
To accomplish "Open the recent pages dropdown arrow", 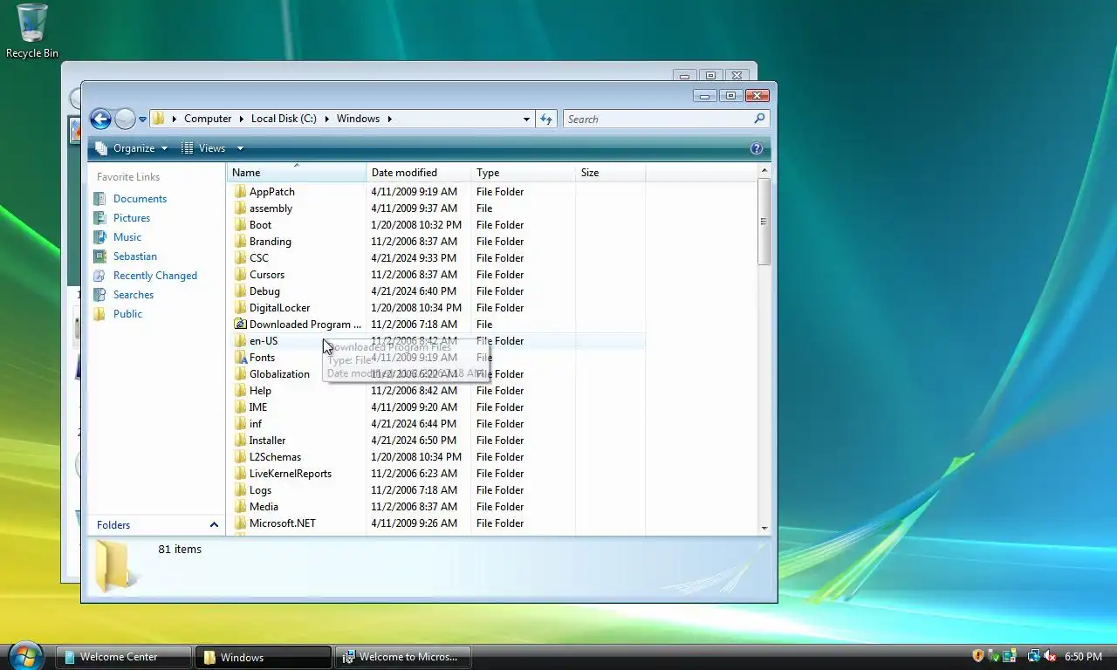I will (x=142, y=120).
